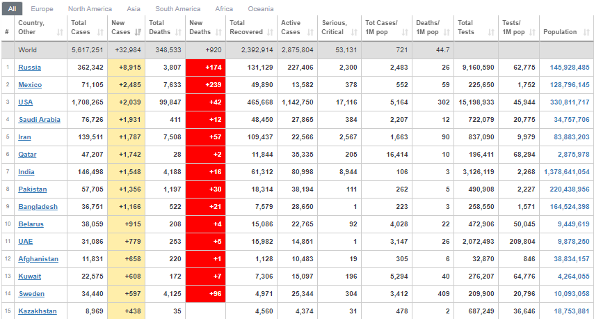Screen dimensions: 594x319
Task: Click USA population 330,811,717
Action: coord(570,102)
